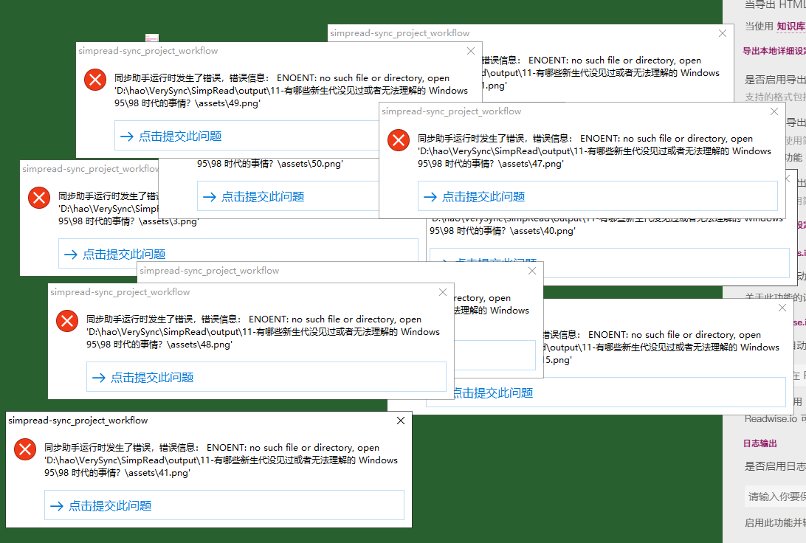Close the 41.png error dialog
The height and width of the screenshot is (543, 806).
(401, 421)
